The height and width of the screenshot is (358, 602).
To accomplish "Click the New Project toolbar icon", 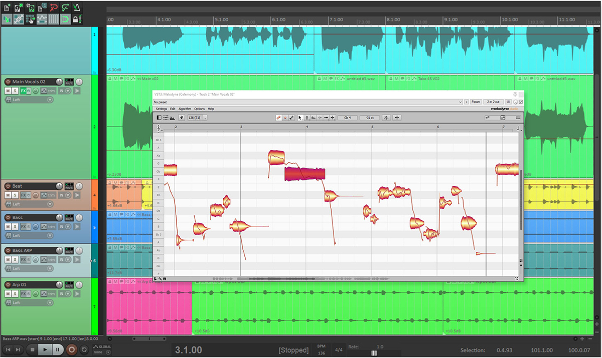I will (7, 8).
